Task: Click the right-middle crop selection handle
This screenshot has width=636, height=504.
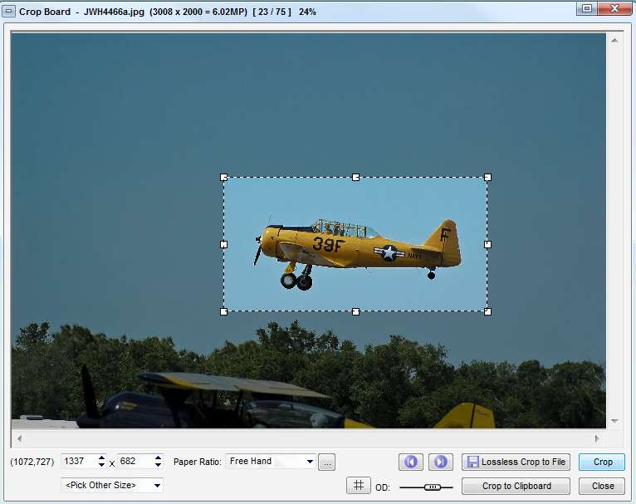Action: point(488,244)
